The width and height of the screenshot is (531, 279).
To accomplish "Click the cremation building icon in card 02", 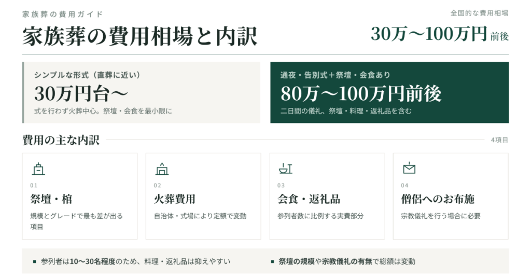I will click(x=162, y=169).
